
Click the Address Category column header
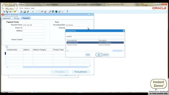(x=43, y=50)
